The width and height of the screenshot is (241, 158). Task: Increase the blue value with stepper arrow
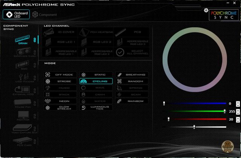point(238,102)
